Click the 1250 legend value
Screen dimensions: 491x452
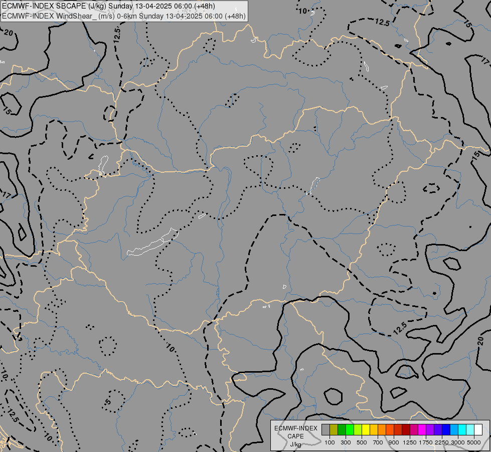click(x=410, y=442)
